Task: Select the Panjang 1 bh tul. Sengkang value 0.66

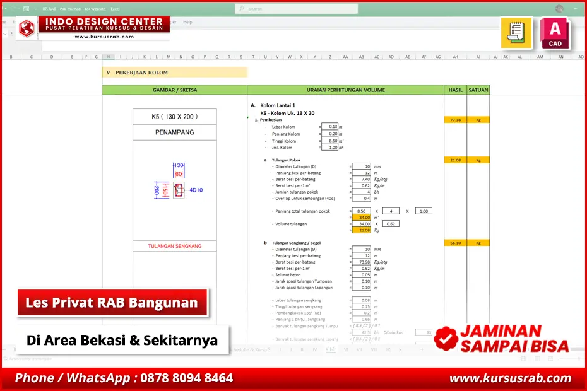Action: 362,319
